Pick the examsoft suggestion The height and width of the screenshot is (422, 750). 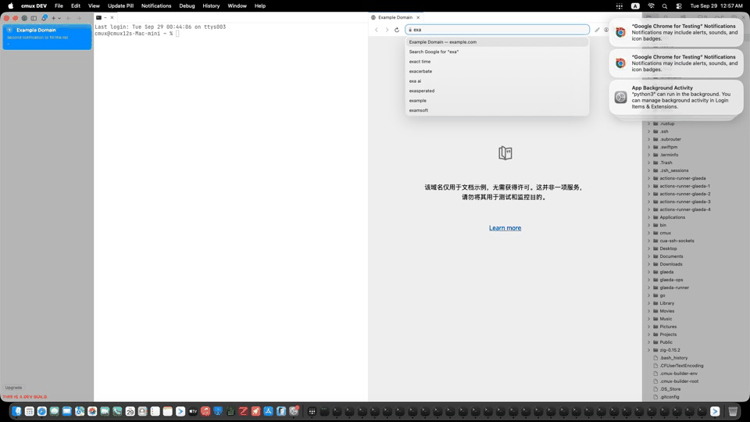(497, 110)
